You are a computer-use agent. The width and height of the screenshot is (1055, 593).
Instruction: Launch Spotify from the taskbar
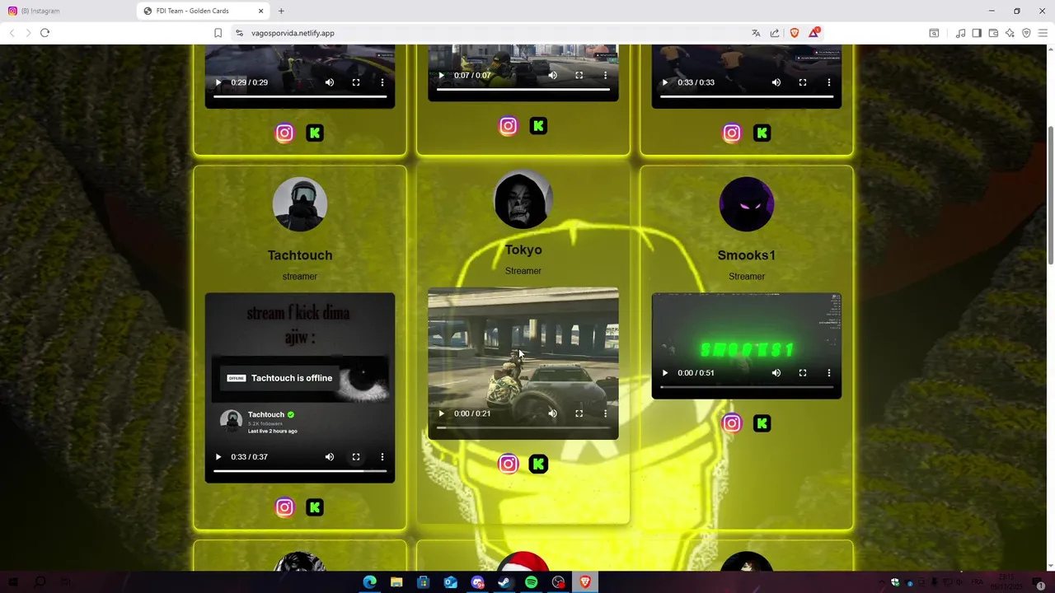(x=531, y=582)
